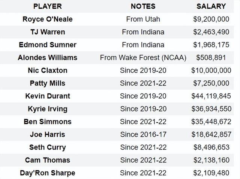Screen dimensions: 240x179
Task: Open Ben Simmons player entry
Action: click(x=48, y=122)
